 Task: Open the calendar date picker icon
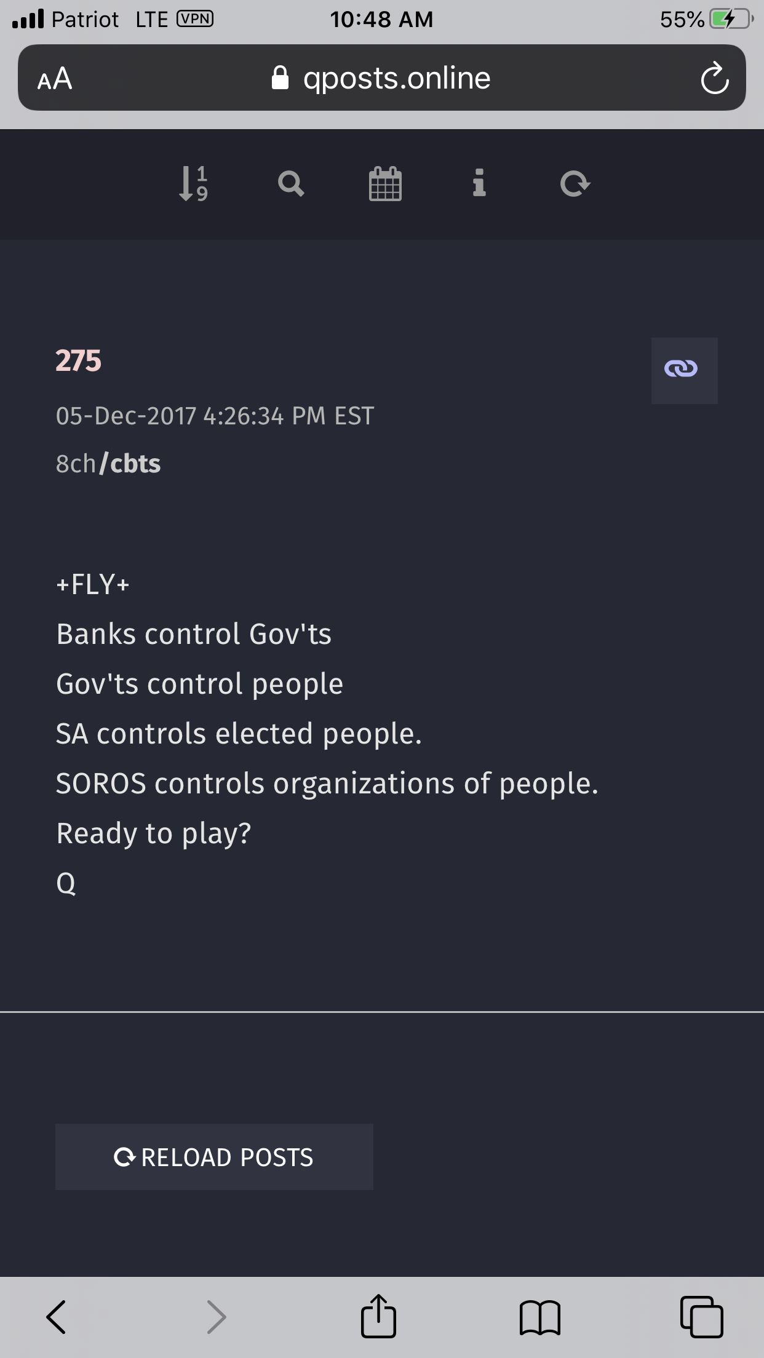tap(385, 184)
